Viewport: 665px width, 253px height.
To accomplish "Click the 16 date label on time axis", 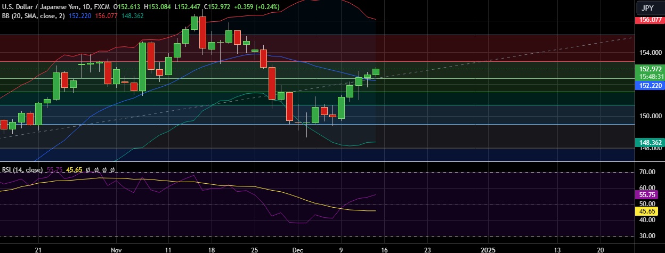I will 385,249.
